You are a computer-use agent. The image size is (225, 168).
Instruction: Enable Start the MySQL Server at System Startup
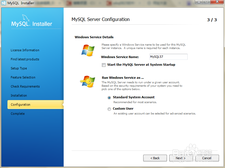pos(104,65)
